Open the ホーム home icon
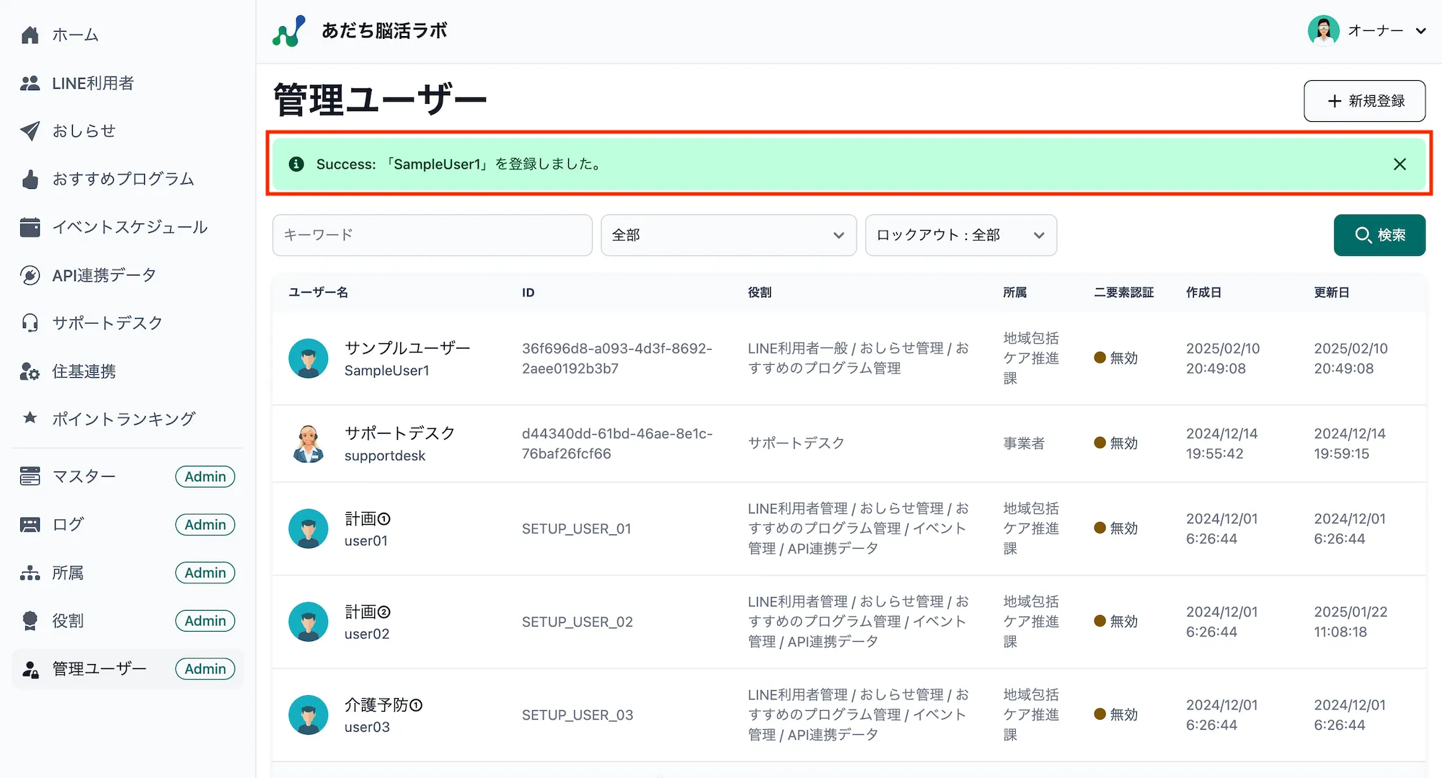Screen dimensions: 1442x778 pos(30,34)
